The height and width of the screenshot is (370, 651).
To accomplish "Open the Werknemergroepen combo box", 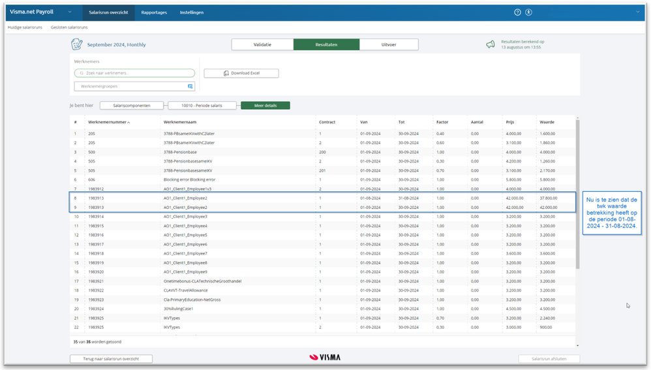I will [134, 86].
